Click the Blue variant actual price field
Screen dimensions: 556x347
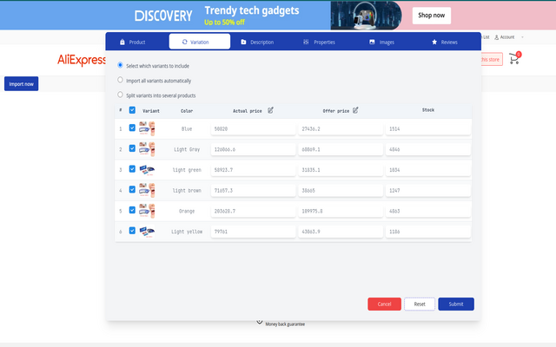pos(252,128)
